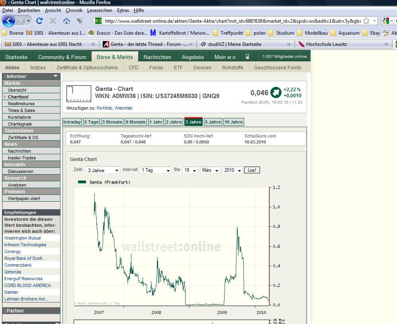Open the Treffpunkt bookmark folder
The height and width of the screenshot is (324, 397).
point(228,33)
